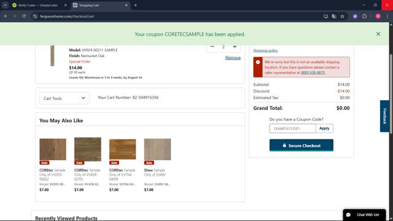Click the browser forward arrow
Image resolution: width=393 pixels, height=221 pixels.
[x=15, y=17]
